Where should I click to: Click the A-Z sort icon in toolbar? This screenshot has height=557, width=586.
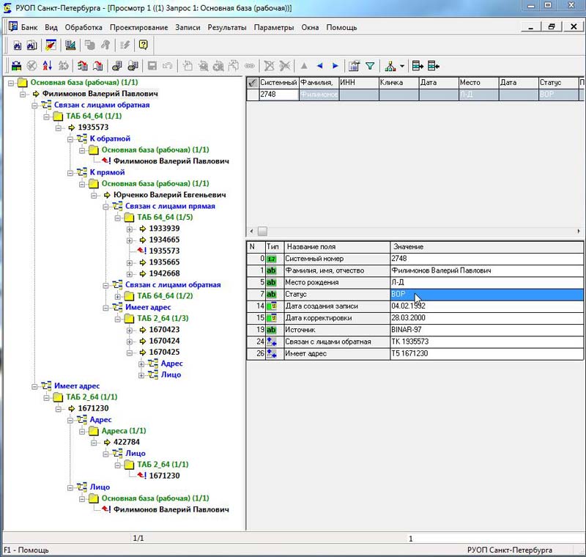[x=47, y=65]
